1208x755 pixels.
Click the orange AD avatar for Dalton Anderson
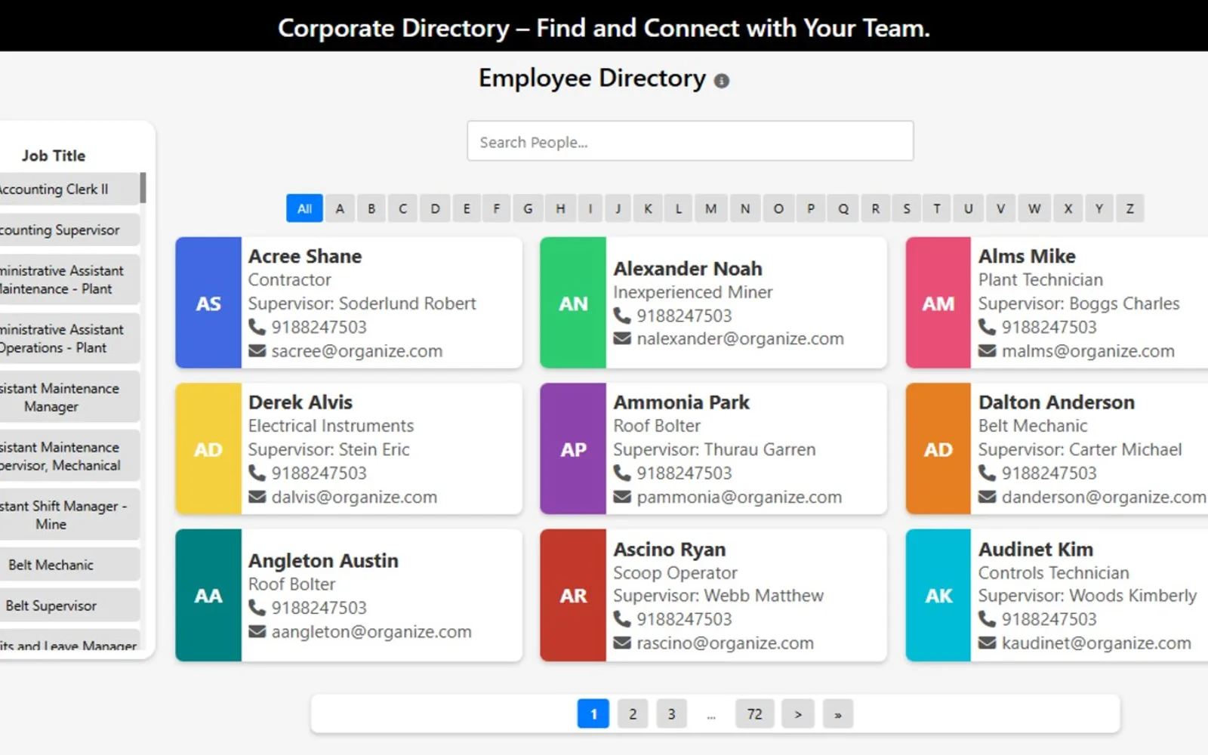pyautogui.click(x=938, y=448)
